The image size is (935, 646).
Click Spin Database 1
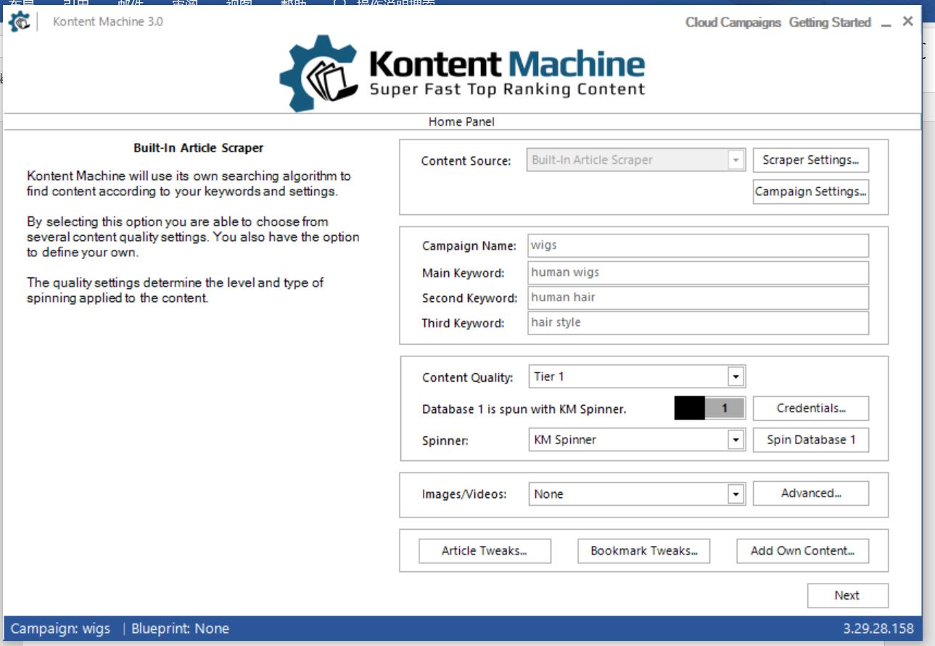coord(810,439)
